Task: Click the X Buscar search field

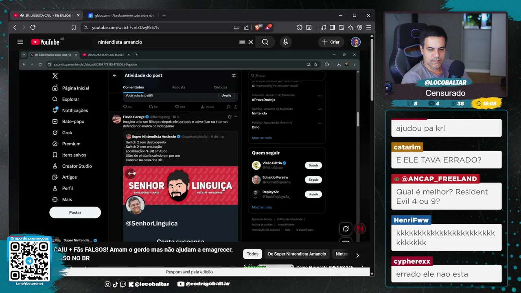Action: tap(287, 75)
